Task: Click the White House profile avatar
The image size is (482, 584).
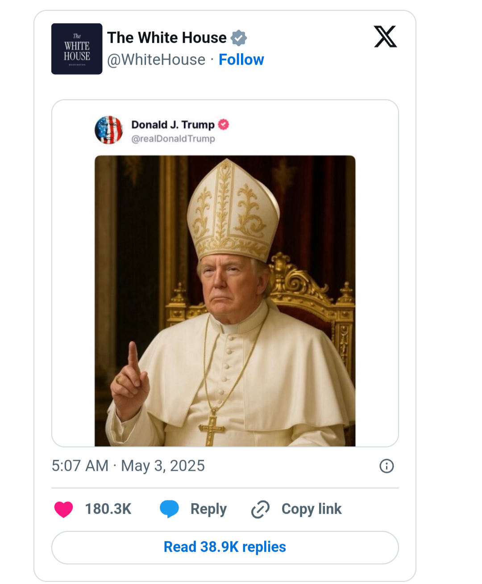Action: (x=77, y=49)
